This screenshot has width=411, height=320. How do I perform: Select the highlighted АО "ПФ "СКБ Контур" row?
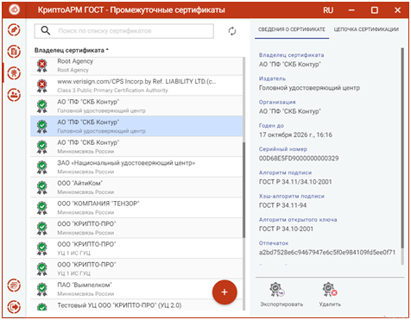(x=136, y=126)
